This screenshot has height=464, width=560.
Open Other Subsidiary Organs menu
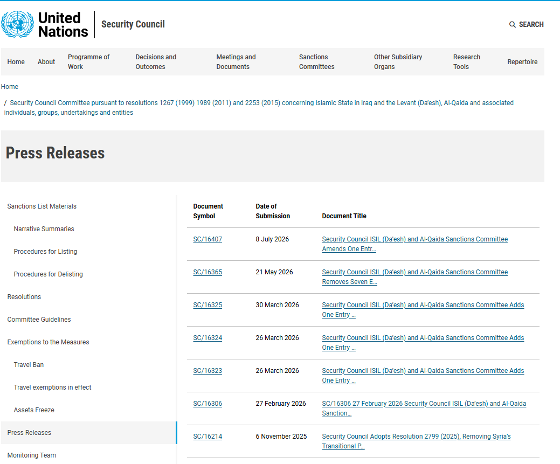coord(398,62)
